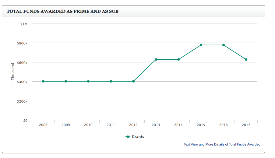
Task: Select the 2011 Grants data marker
Action: click(x=111, y=81)
